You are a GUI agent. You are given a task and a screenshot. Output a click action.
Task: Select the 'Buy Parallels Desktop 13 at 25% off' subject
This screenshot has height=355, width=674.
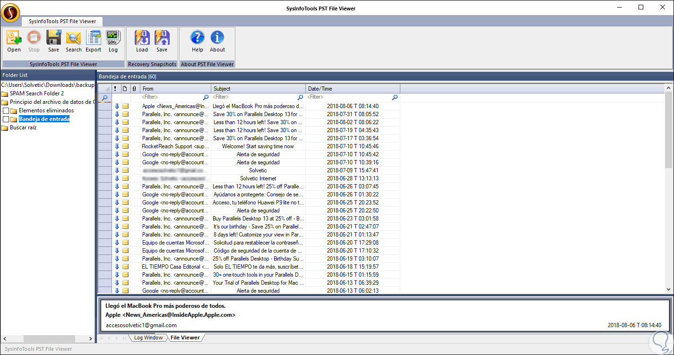pyautogui.click(x=258, y=219)
